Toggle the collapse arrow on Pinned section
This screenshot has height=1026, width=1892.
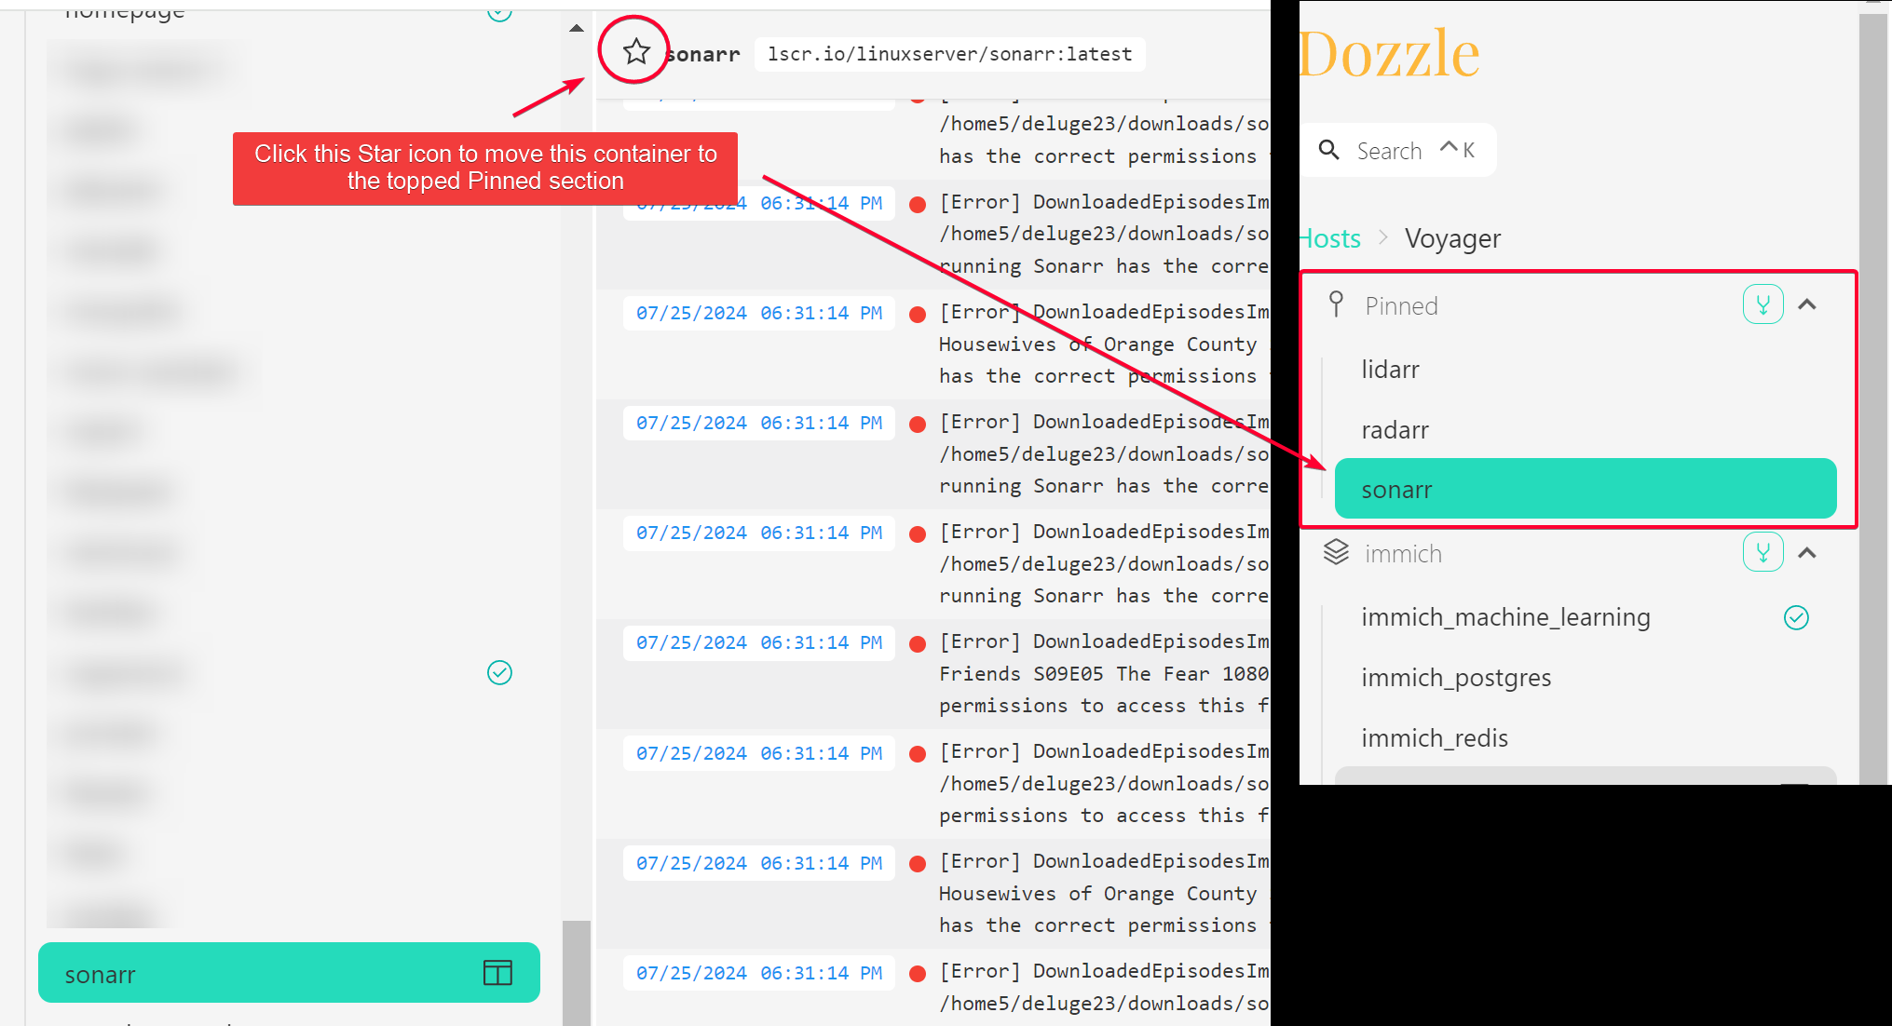pyautogui.click(x=1807, y=304)
